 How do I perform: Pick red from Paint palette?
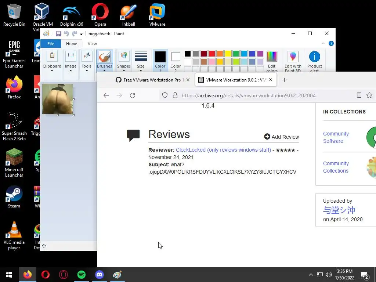pyautogui.click(x=212, y=54)
